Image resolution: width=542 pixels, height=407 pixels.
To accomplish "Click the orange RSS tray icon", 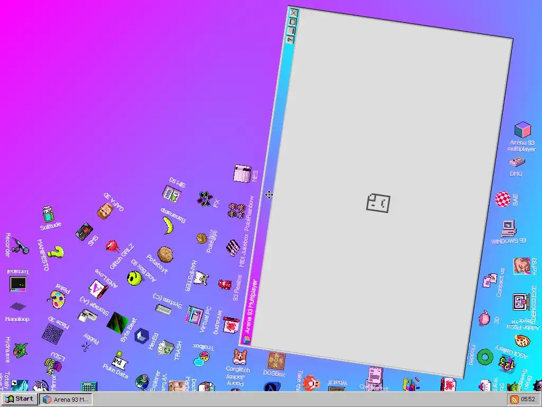I will 514,400.
